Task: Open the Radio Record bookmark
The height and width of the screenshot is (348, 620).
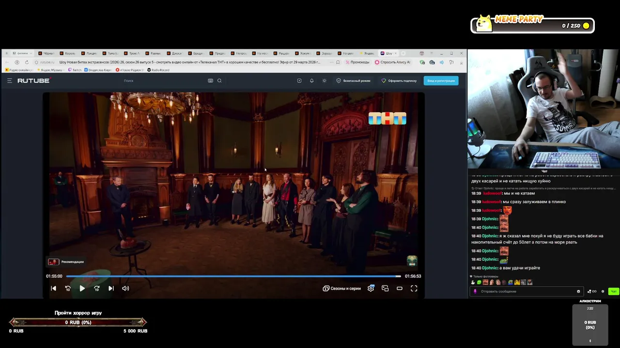Action: (x=158, y=70)
